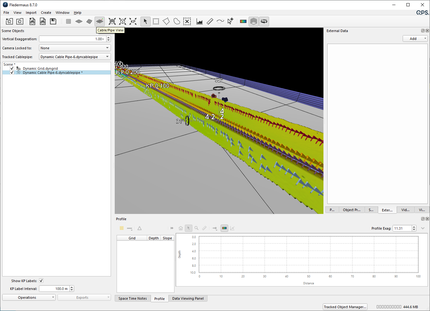Toggle the 3D bounding grid icon

[x=254, y=21]
